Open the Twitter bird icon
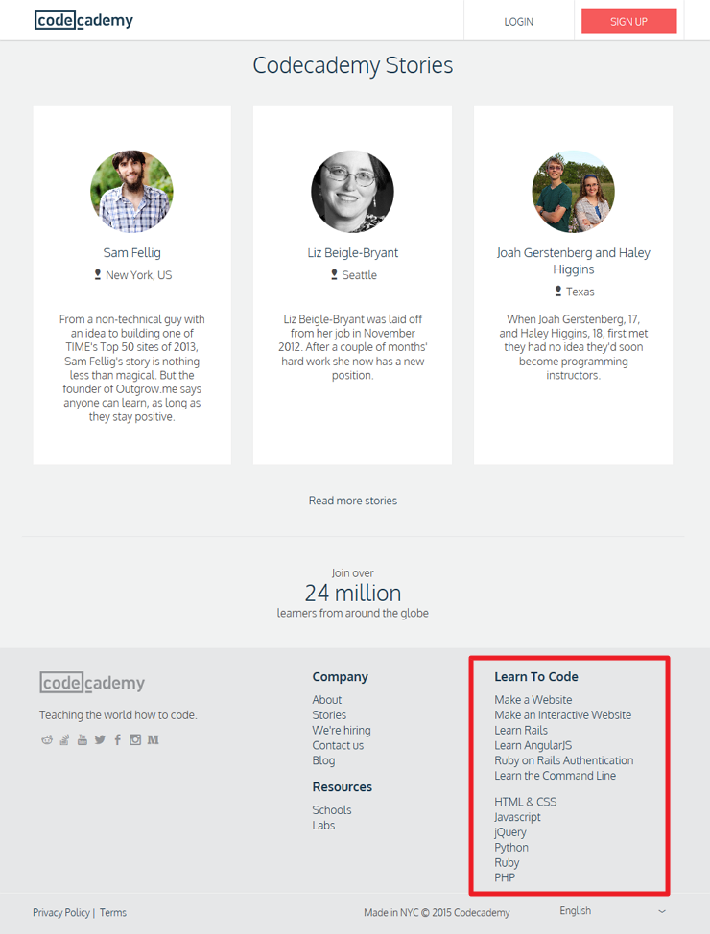Image resolution: width=710 pixels, height=934 pixels. pyautogui.click(x=100, y=739)
